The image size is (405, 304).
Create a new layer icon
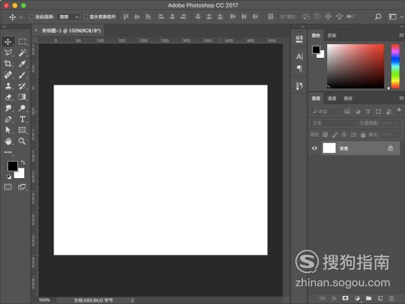point(380,298)
